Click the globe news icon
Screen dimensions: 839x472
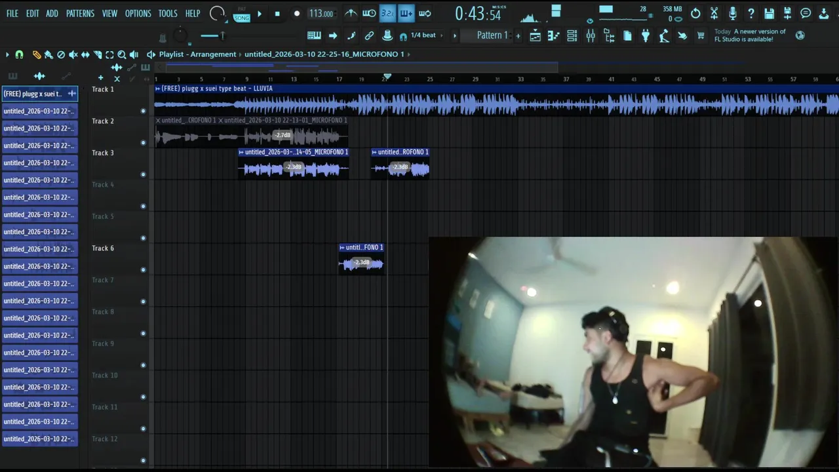pyautogui.click(x=800, y=35)
